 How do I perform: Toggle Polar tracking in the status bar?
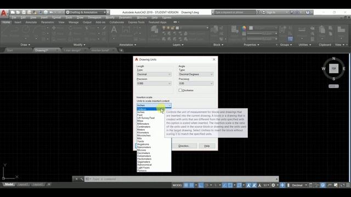click(x=206, y=185)
